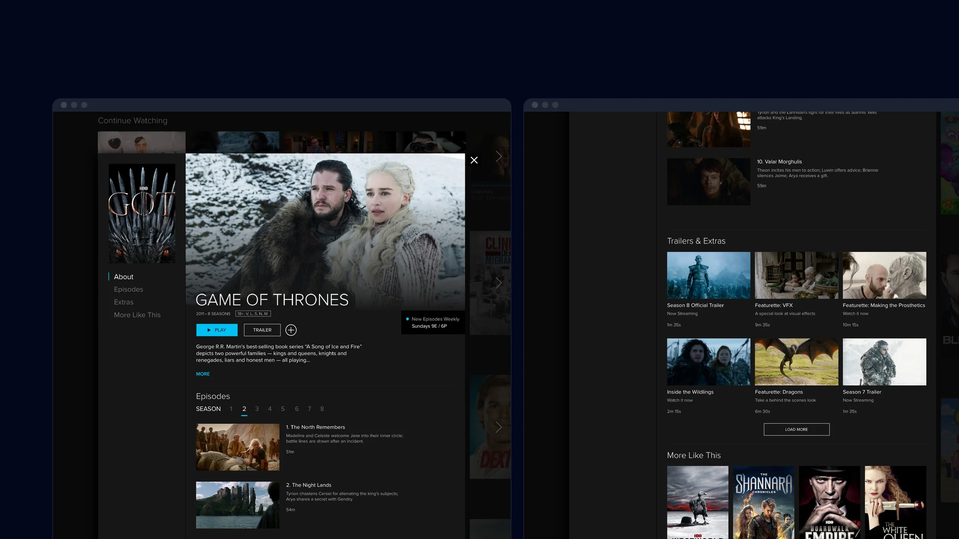Click the GOT poster artwork in sidebar

(x=142, y=214)
